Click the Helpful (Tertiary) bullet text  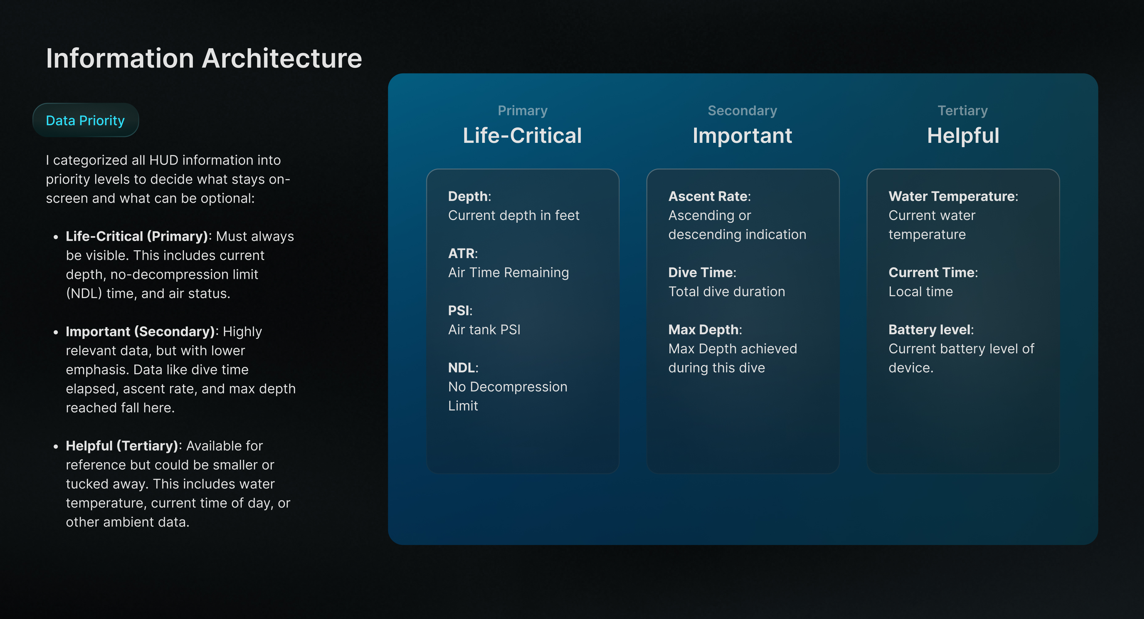(x=178, y=484)
